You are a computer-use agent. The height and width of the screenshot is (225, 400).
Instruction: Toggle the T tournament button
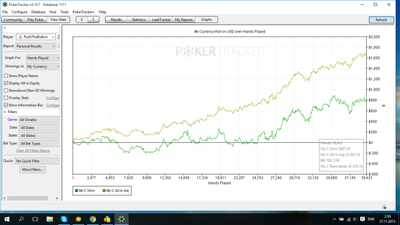click(93, 19)
